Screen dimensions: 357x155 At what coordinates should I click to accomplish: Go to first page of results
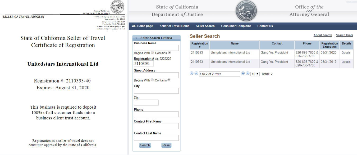tap(192, 74)
